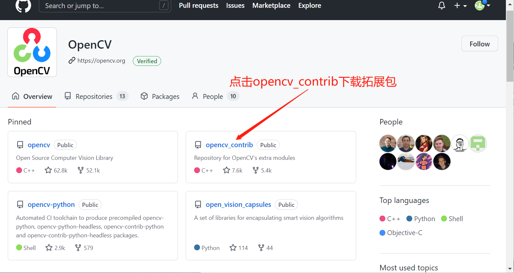
Task: Open the People sidebar heading
Action: (391, 122)
